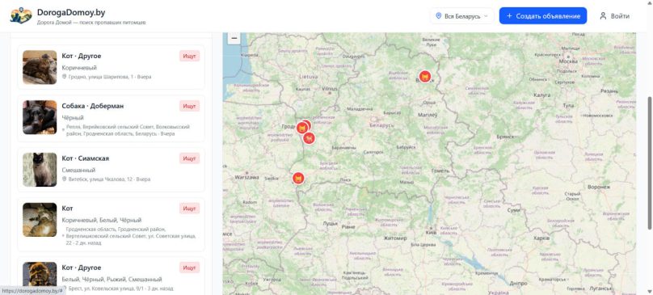Click the Ищут badge on Сиамская listing
Screen dimensions: 653x295
(189, 158)
